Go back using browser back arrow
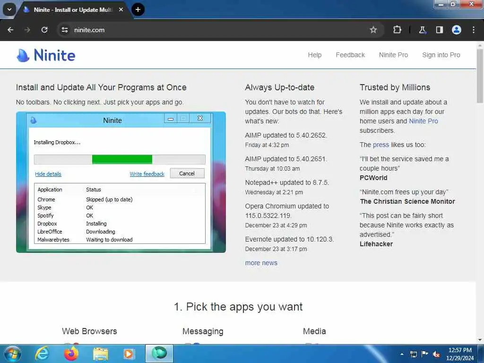484x363 pixels. pyautogui.click(x=10, y=30)
